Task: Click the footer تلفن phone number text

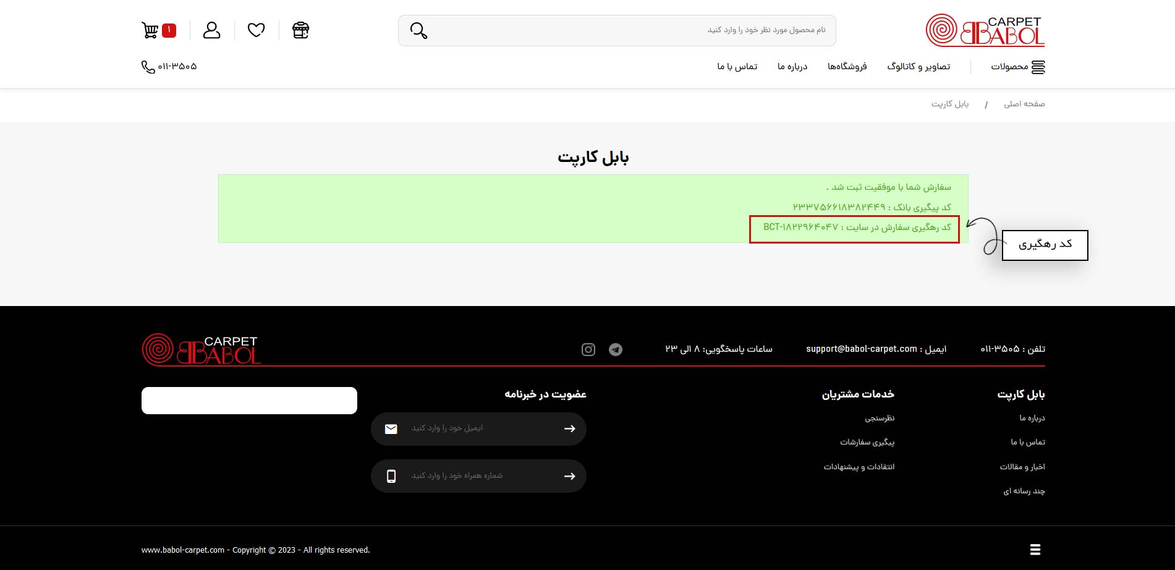Action: pyautogui.click(x=1012, y=349)
